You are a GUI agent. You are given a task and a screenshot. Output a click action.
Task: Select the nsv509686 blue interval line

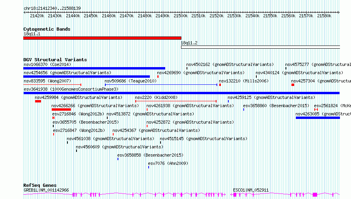click(x=161, y=85)
